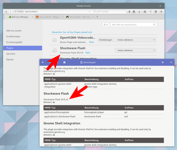The image size is (177, 150).
Task: Expand the OpenH264 'Immer aktivieren' dropdown
Action: [x=135, y=40]
